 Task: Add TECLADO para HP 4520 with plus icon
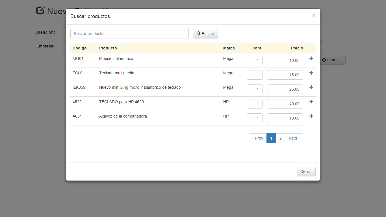tap(311, 102)
